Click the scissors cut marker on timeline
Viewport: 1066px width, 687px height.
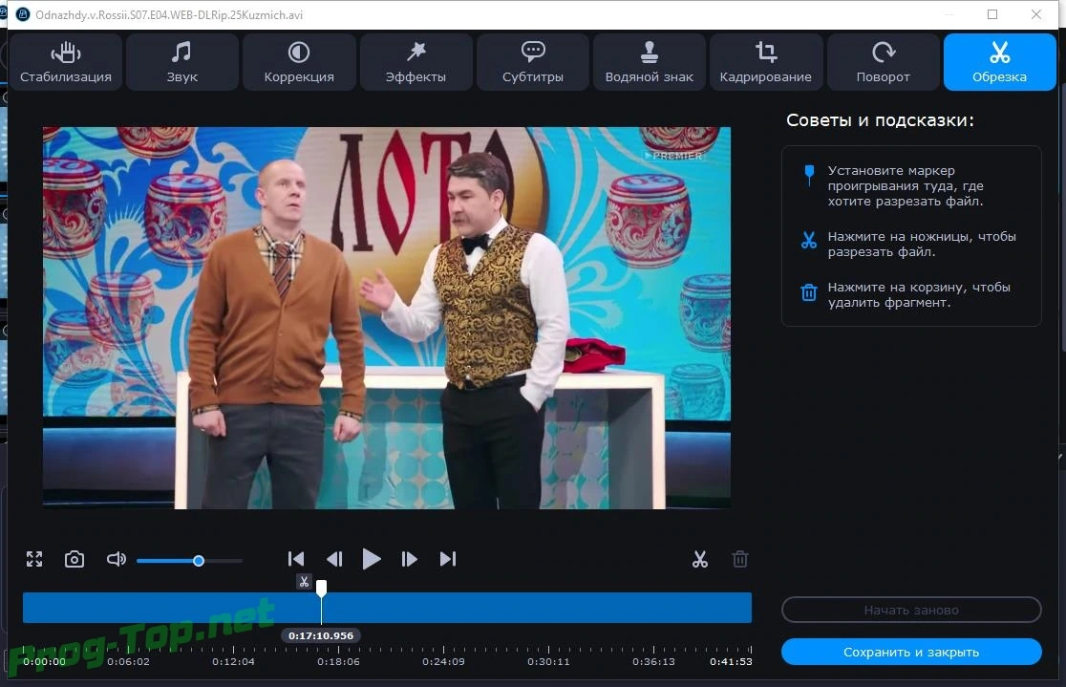[x=304, y=582]
